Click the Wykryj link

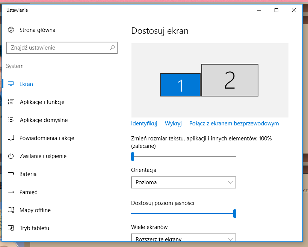(173, 123)
